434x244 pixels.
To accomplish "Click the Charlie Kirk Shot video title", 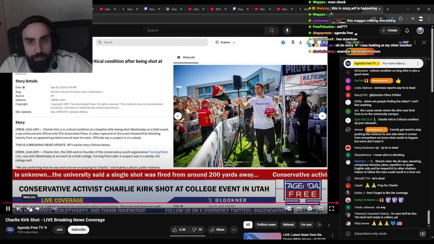I will click(x=55, y=220).
